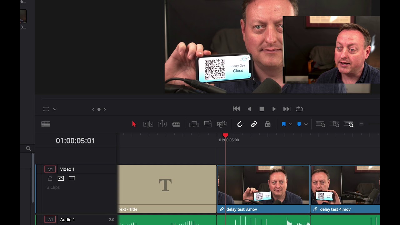Select the arrow Selection Mode tool
This screenshot has height=225, width=400.
tap(134, 124)
